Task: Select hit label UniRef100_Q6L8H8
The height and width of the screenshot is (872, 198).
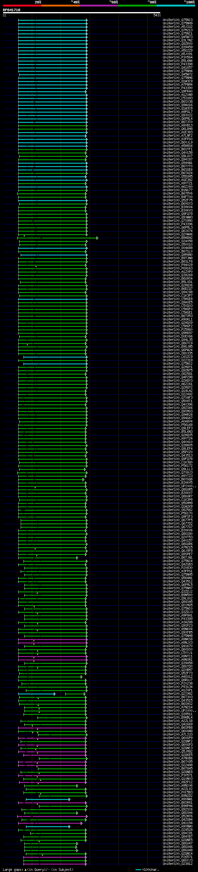Action: coord(177,129)
